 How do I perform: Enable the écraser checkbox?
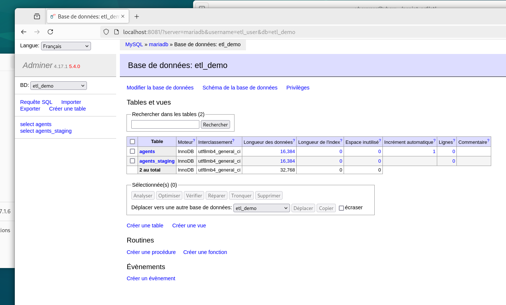(x=341, y=208)
